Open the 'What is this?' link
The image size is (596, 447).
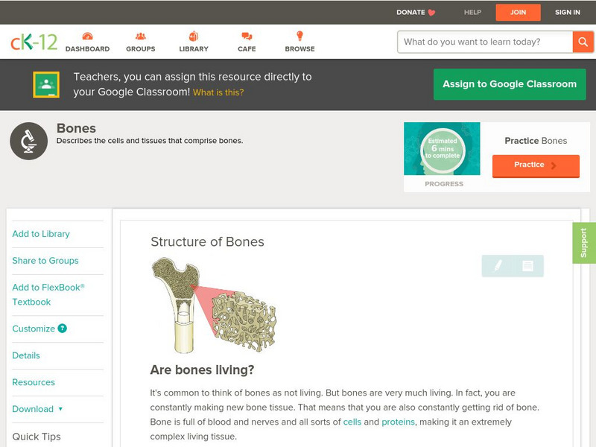pos(219,92)
